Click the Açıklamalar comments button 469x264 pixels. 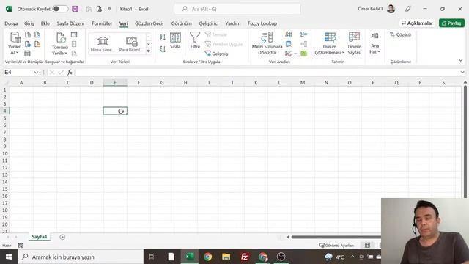coord(417,23)
